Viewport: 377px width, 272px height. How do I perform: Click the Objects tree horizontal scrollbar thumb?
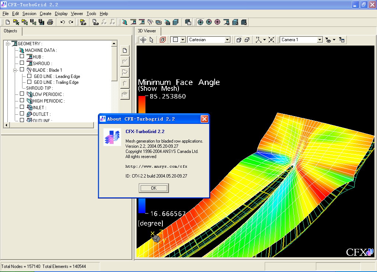[x=52, y=125]
